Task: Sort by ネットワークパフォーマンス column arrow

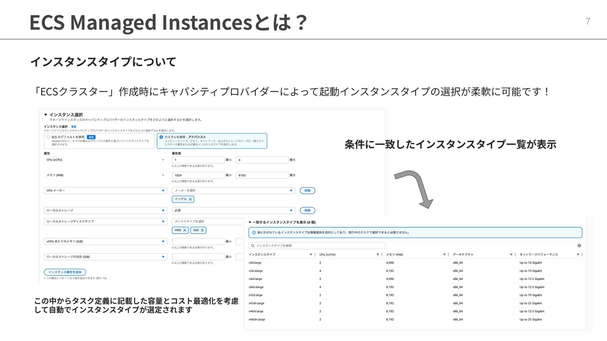Action: click(x=578, y=254)
